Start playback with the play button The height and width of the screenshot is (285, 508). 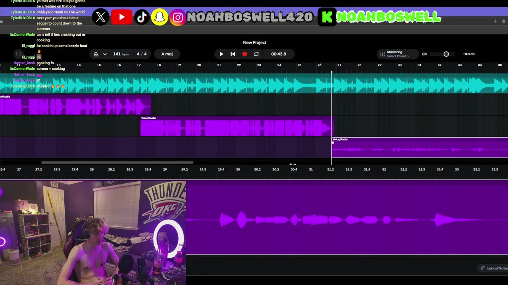tap(221, 54)
